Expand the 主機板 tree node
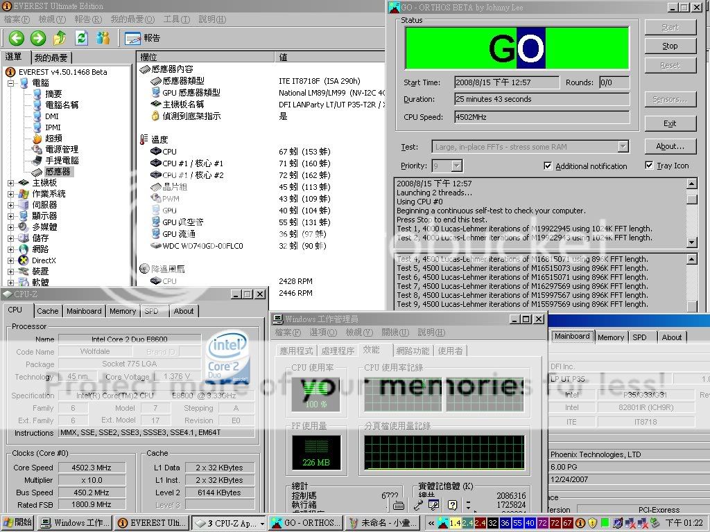 [x=11, y=183]
